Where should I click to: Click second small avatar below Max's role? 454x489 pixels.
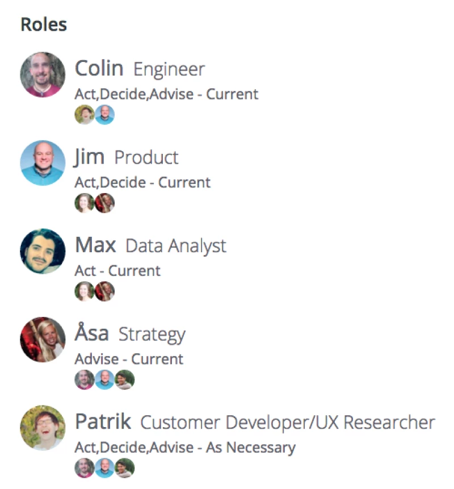(x=104, y=291)
